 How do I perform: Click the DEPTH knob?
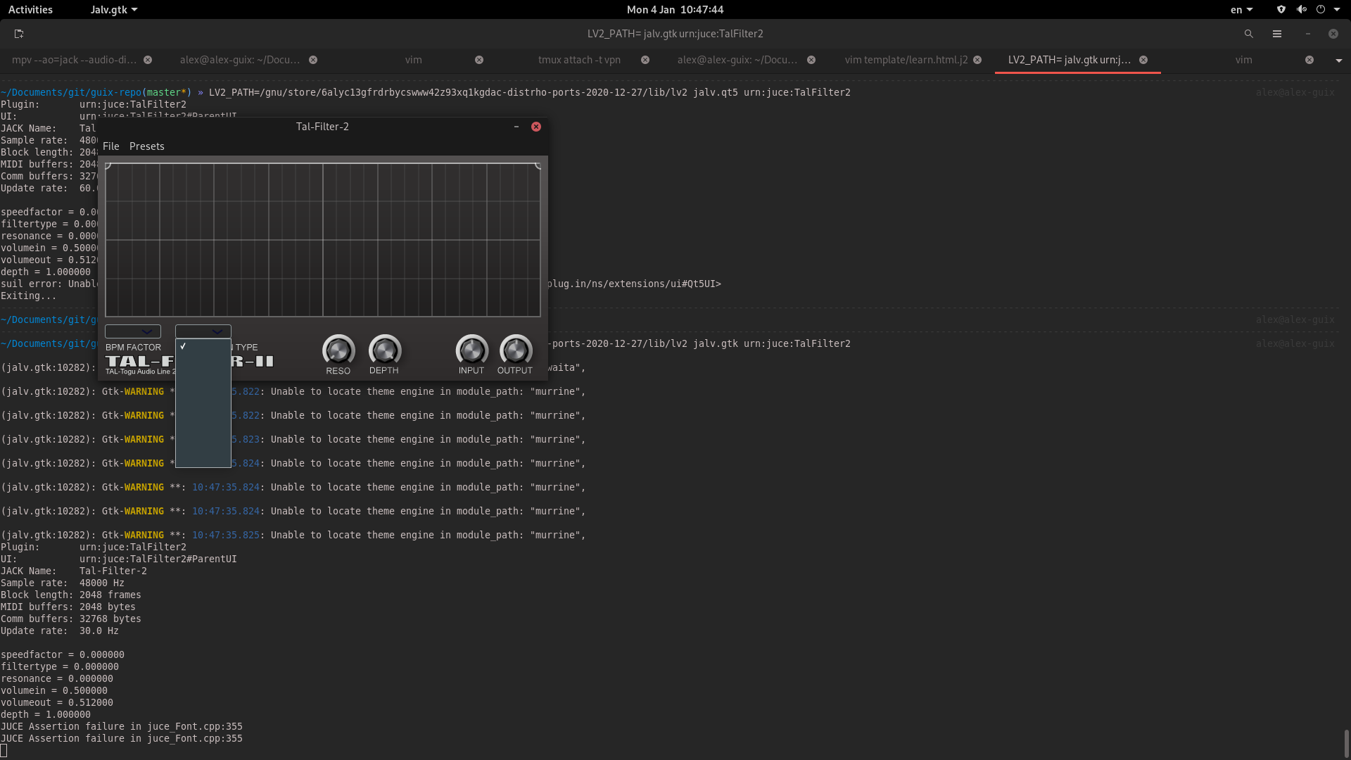[384, 350]
